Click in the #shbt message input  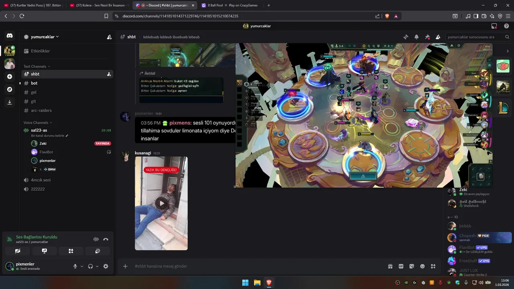point(257,266)
